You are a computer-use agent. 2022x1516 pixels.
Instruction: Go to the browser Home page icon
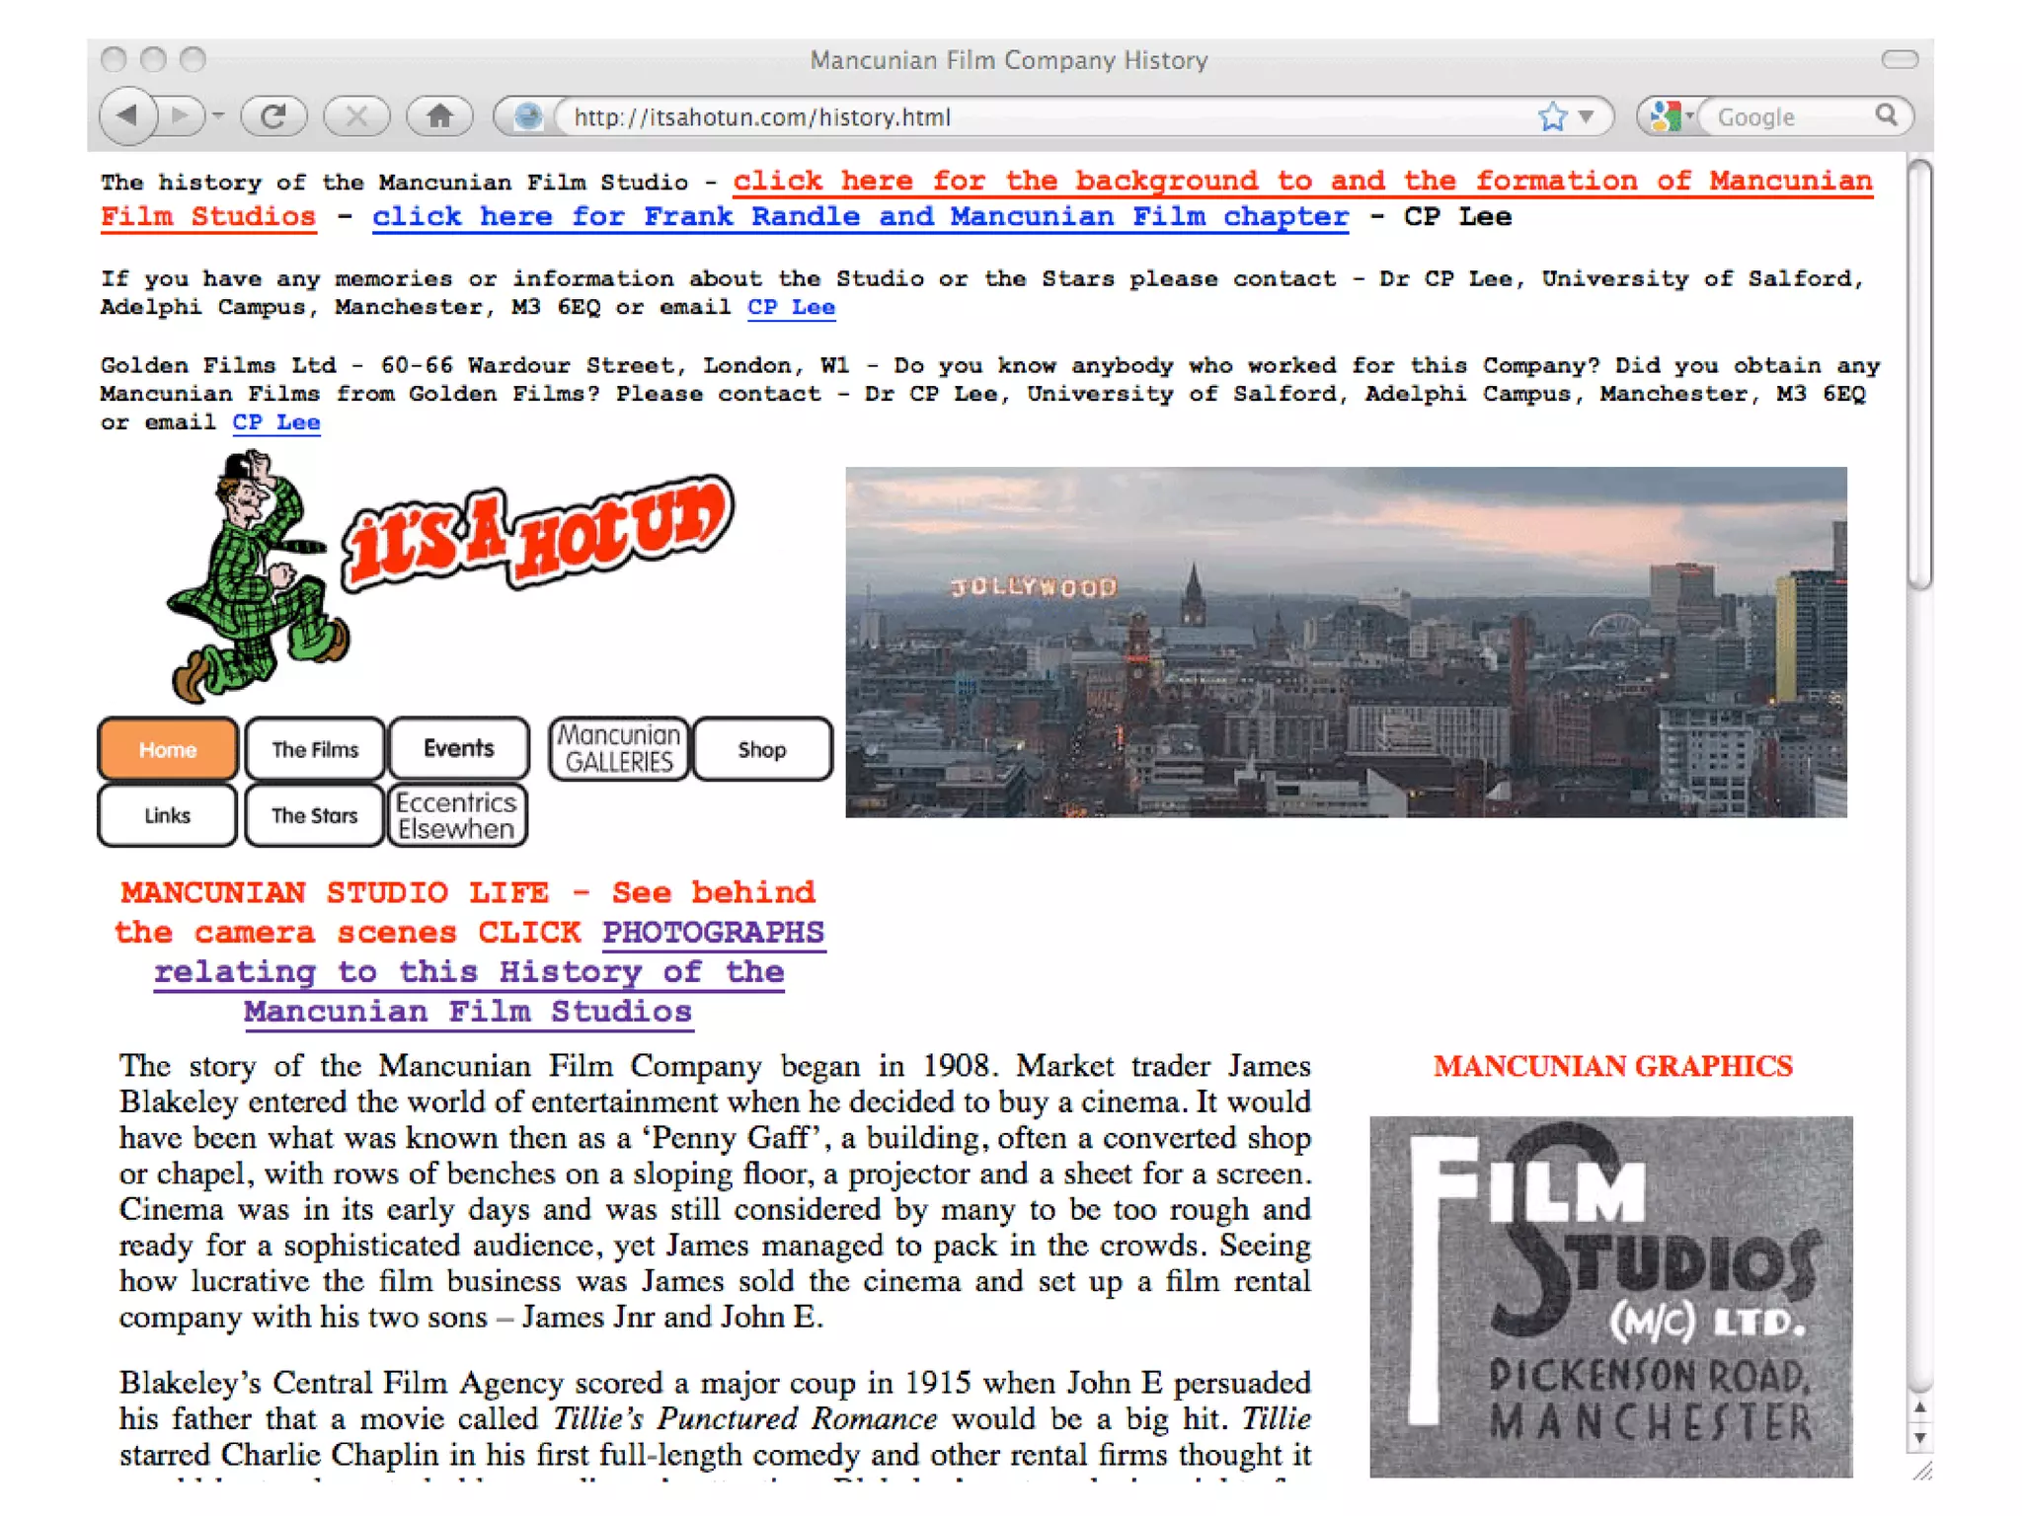point(439,116)
